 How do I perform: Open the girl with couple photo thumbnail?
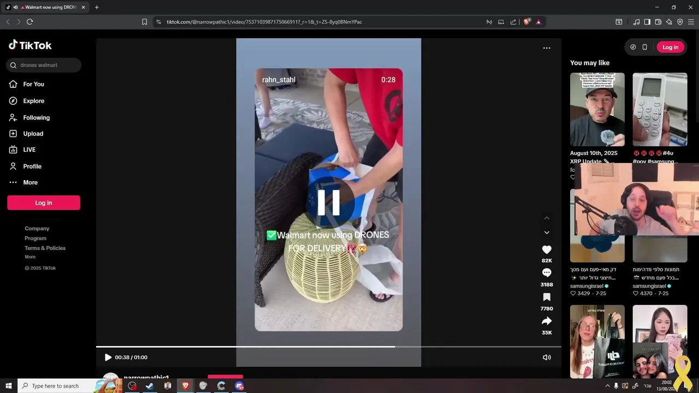pyautogui.click(x=660, y=342)
